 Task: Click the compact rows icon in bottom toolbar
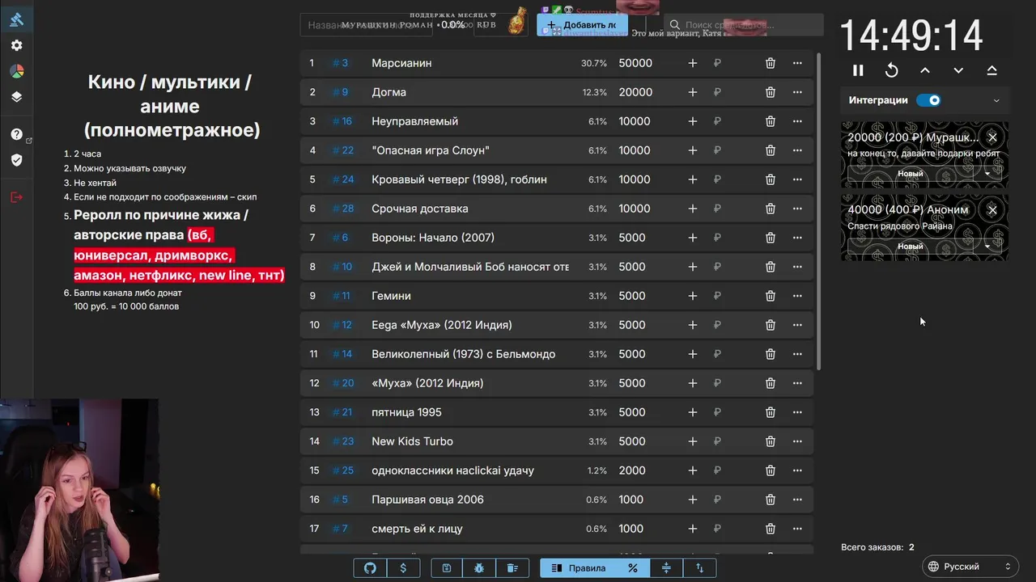(x=666, y=568)
